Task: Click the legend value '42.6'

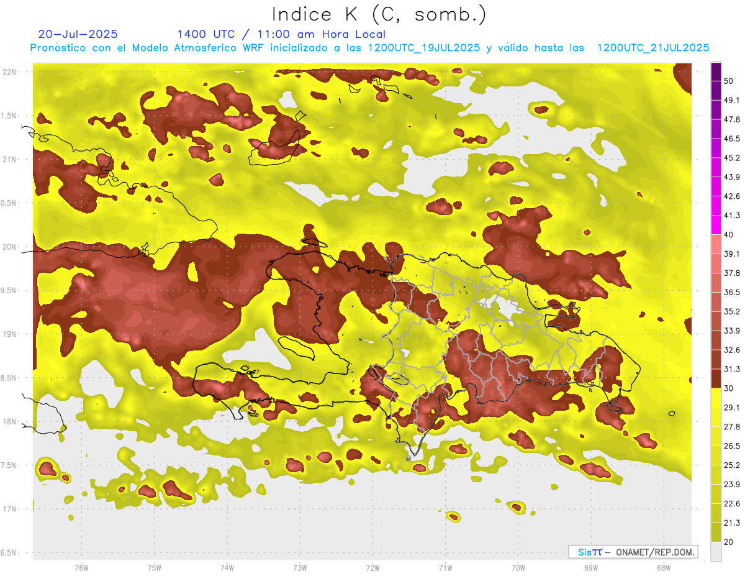Action: [x=731, y=196]
